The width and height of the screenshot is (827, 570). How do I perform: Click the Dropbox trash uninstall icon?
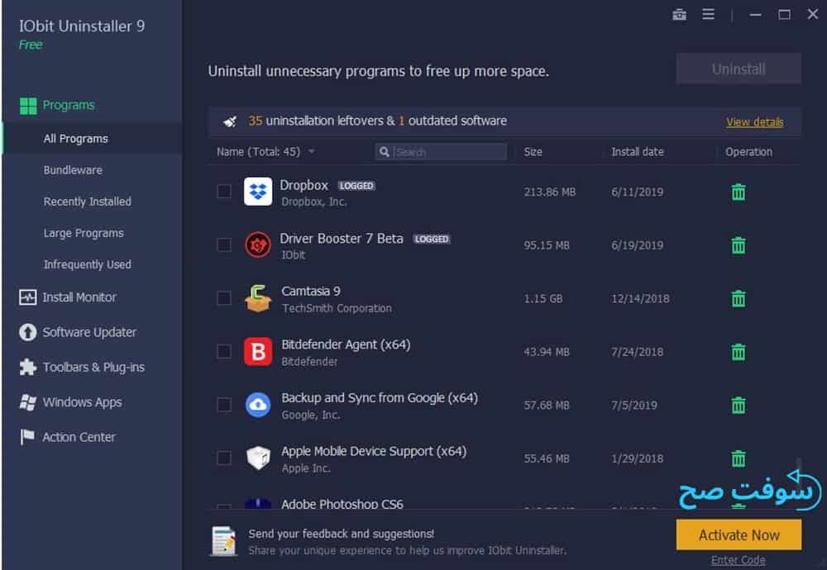pyautogui.click(x=739, y=192)
